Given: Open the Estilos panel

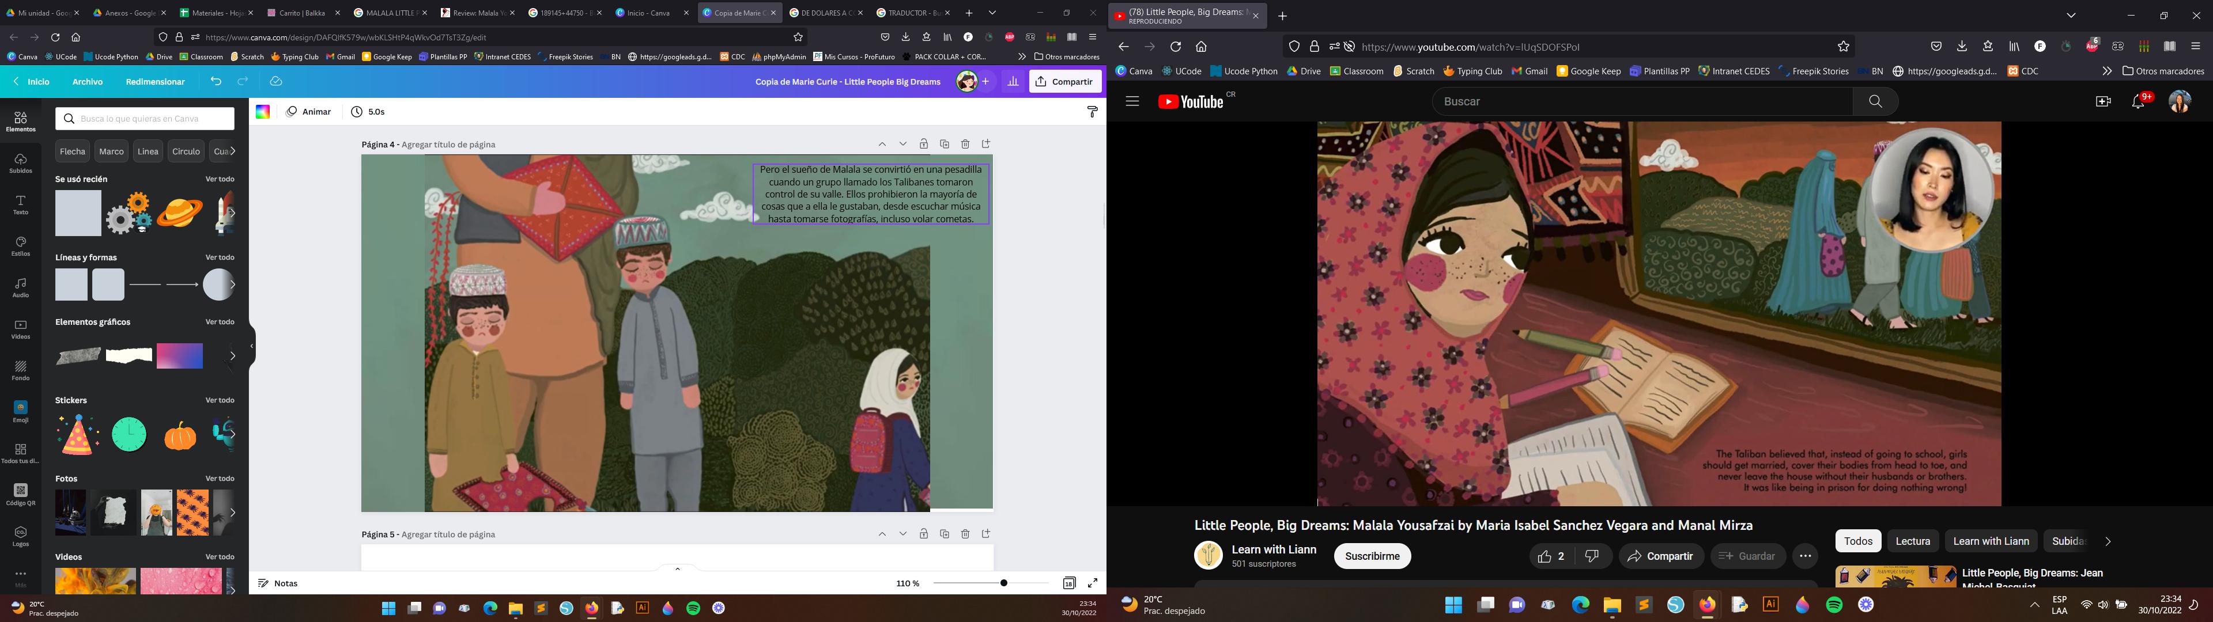Looking at the screenshot, I should point(21,246).
